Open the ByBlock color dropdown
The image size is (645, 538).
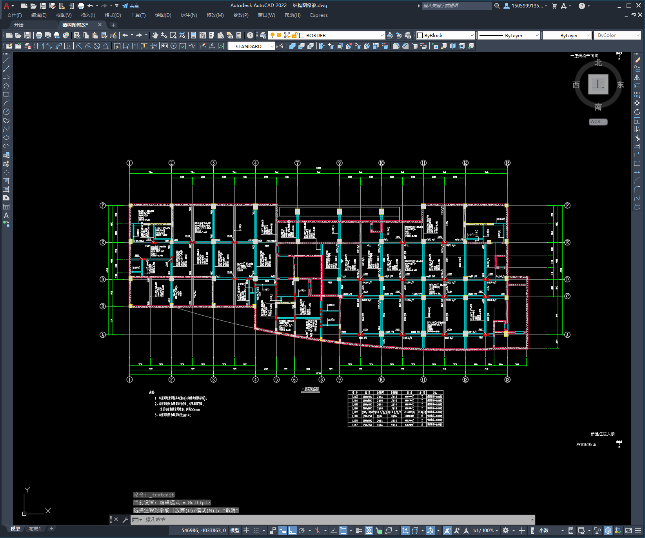tap(472, 35)
